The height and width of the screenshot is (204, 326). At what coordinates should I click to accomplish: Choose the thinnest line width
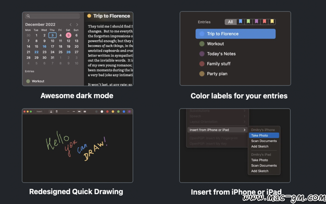[x=68, y=112]
